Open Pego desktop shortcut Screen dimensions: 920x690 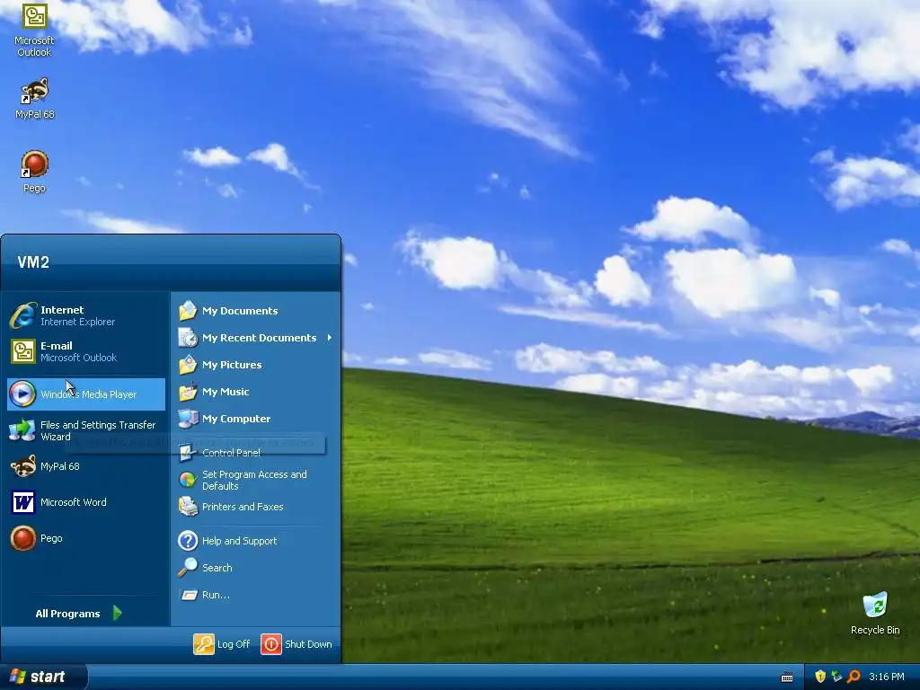click(35, 172)
